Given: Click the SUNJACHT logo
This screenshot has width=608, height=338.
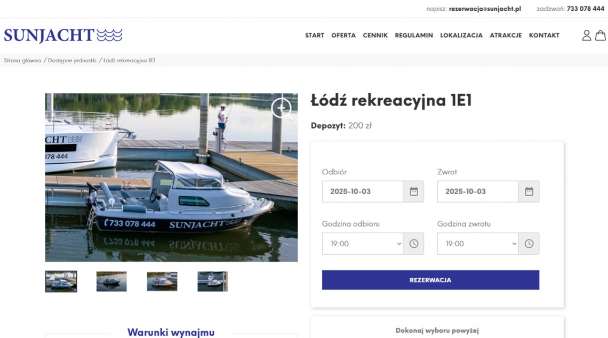Looking at the screenshot, I should (63, 35).
